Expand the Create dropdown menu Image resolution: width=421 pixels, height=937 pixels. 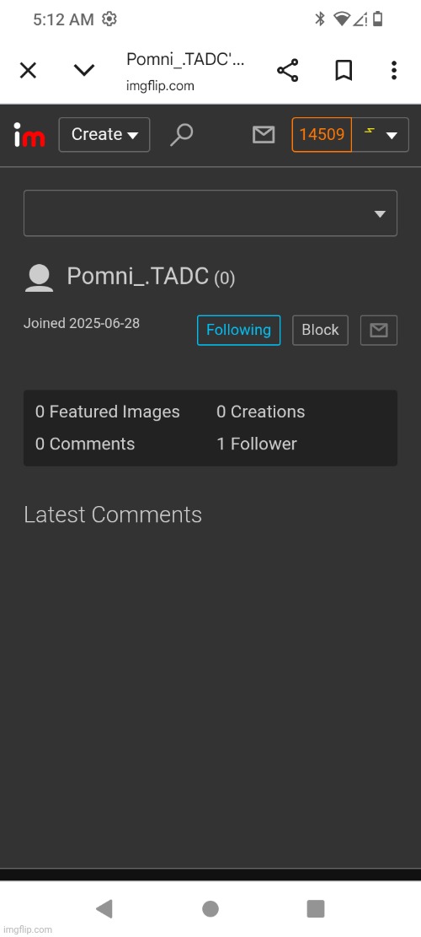point(104,134)
